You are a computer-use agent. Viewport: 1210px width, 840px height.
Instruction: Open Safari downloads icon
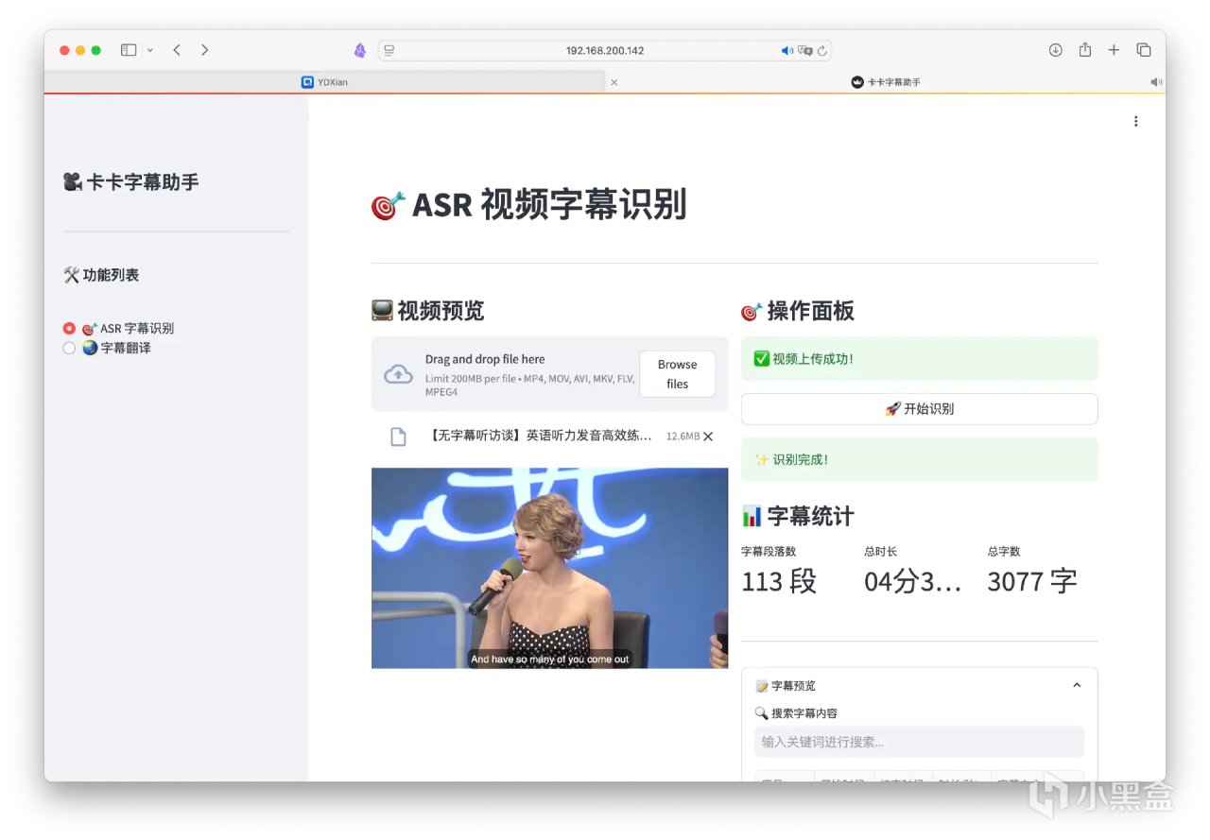pyautogui.click(x=1056, y=50)
